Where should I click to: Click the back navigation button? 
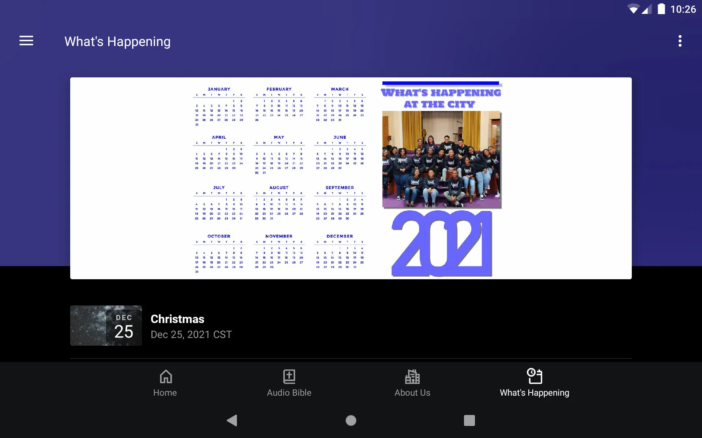tap(232, 420)
